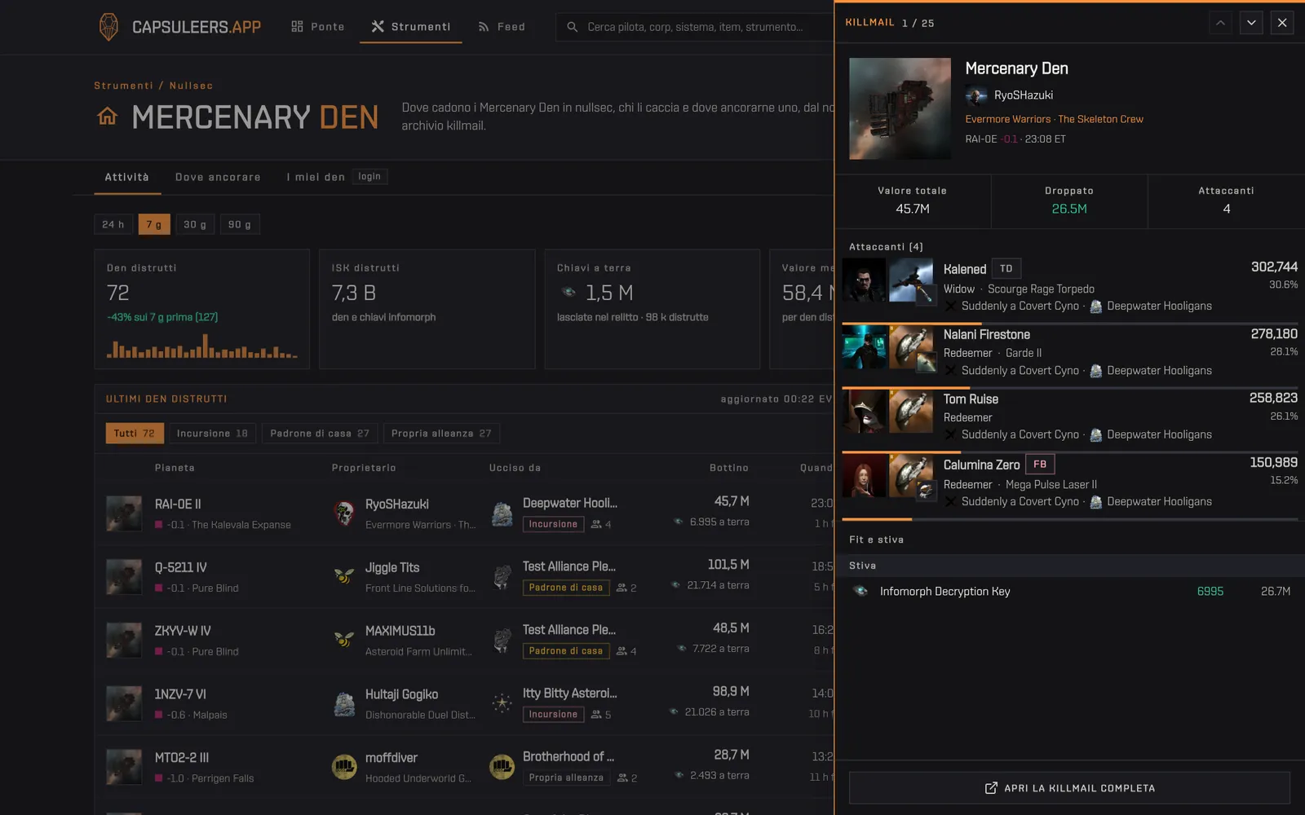Click Kalened's Widow ship icon

click(911, 281)
